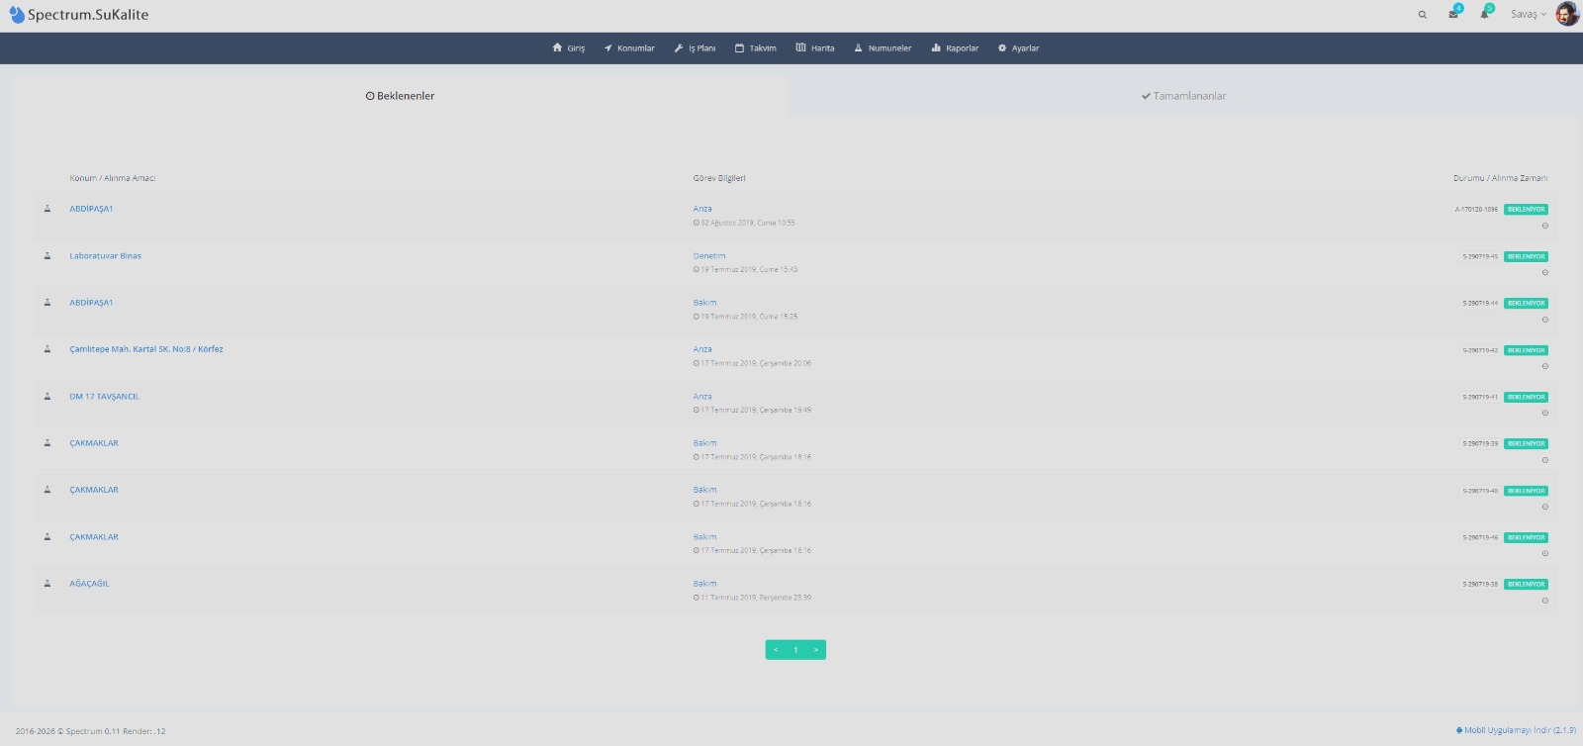This screenshot has height=746, width=1583.
Task: Switch to the Tamamlananlar tab
Action: click(1183, 96)
